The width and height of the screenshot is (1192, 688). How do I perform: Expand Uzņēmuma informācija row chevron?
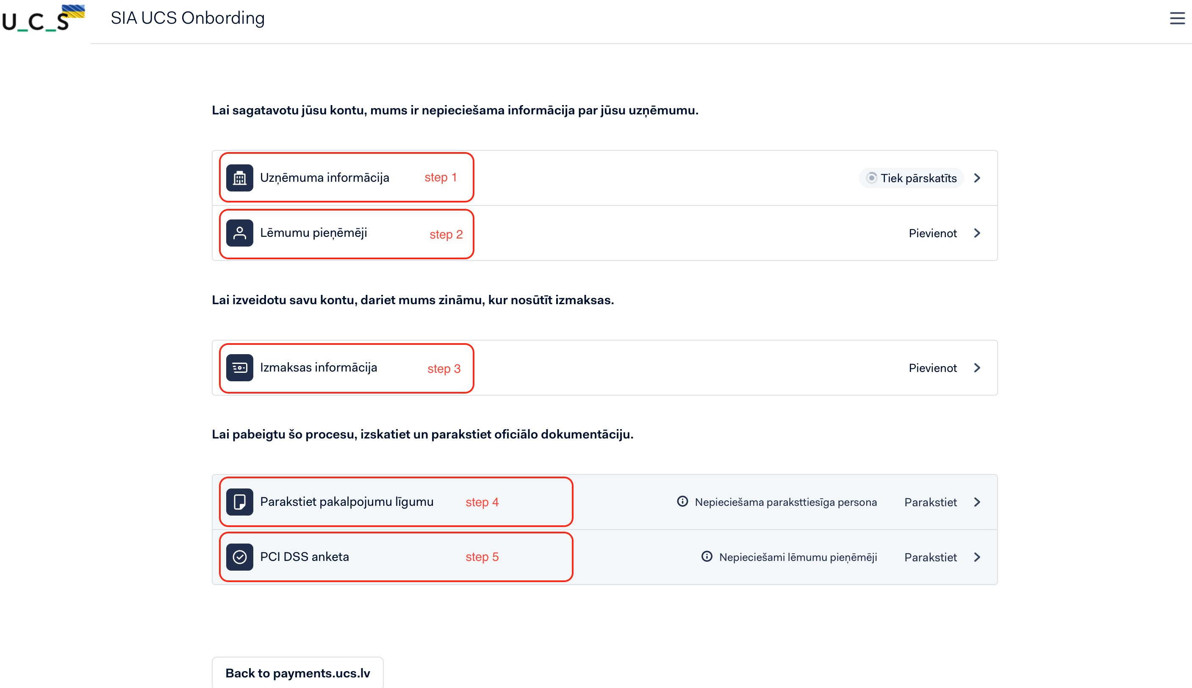(x=977, y=178)
